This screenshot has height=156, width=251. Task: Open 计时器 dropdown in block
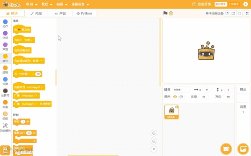(24, 74)
